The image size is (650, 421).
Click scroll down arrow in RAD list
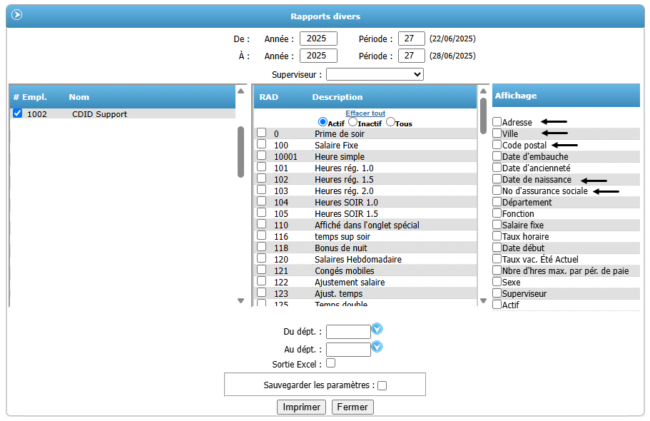tap(482, 300)
